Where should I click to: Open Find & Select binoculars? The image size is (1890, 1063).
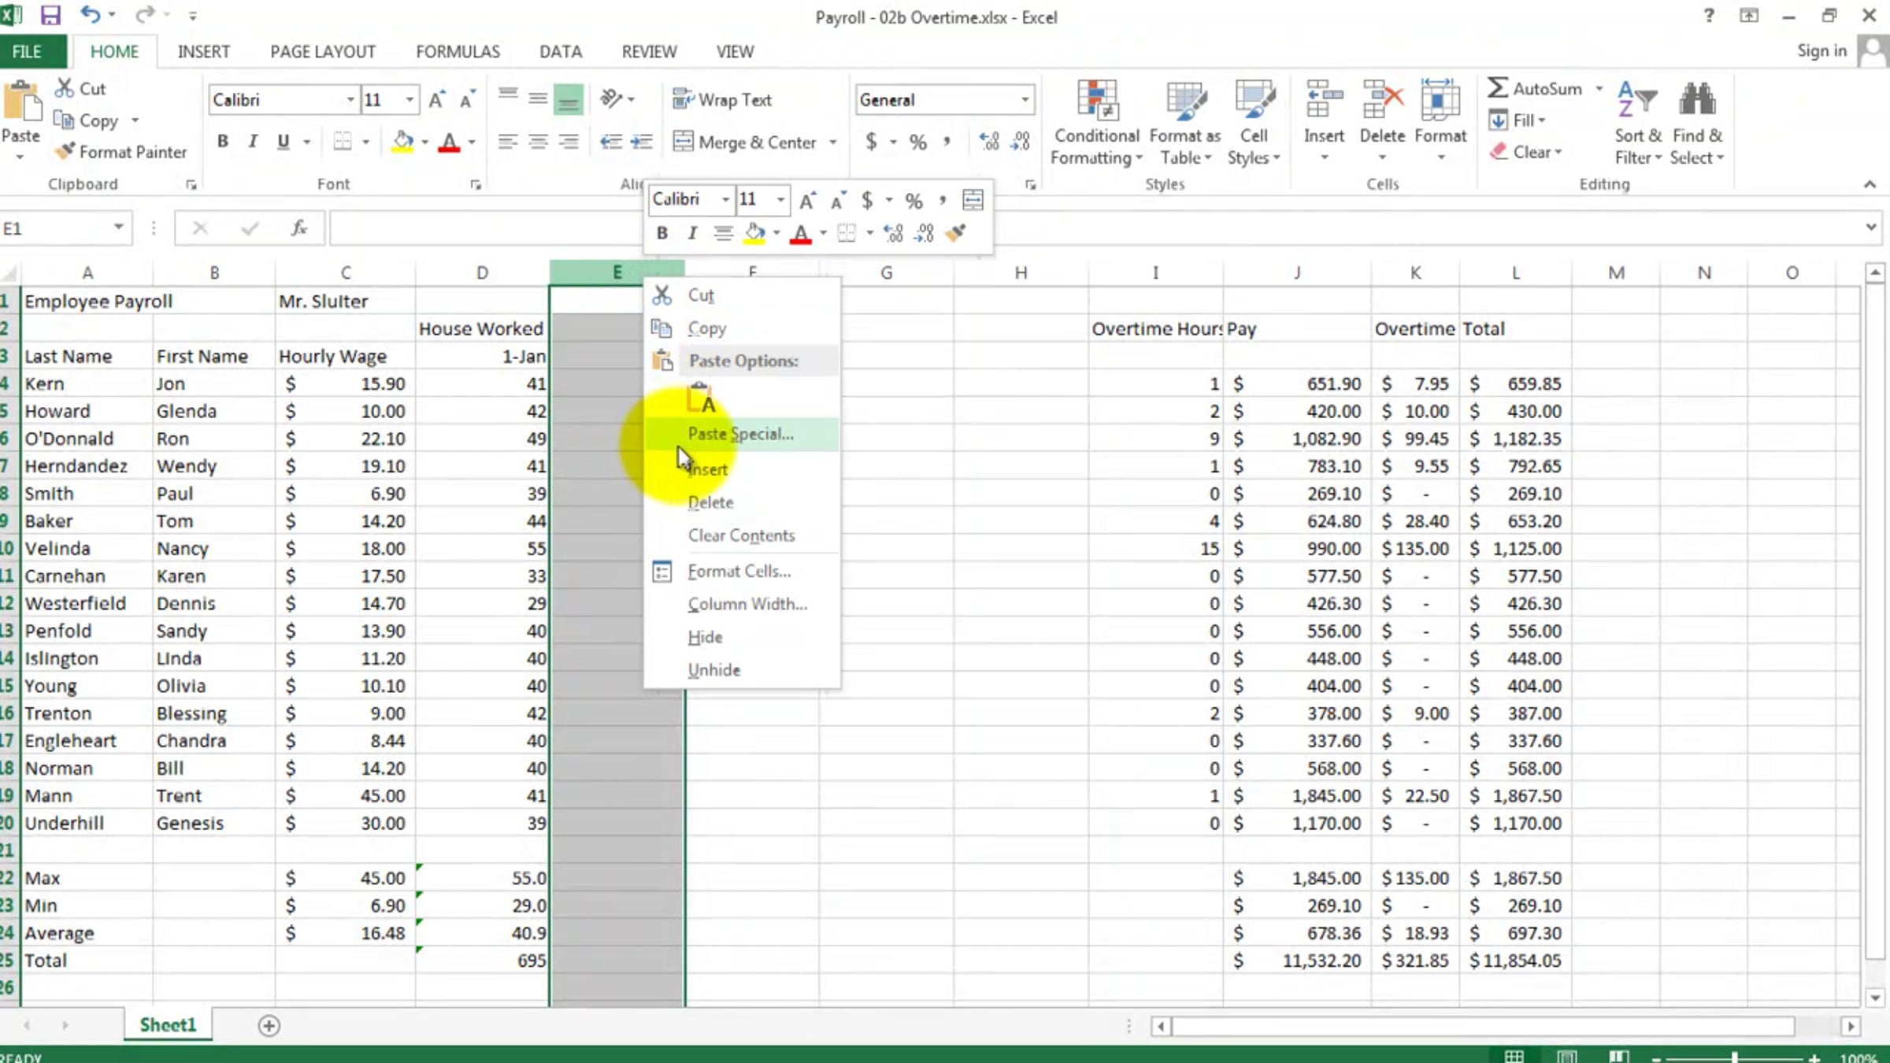point(1697,123)
